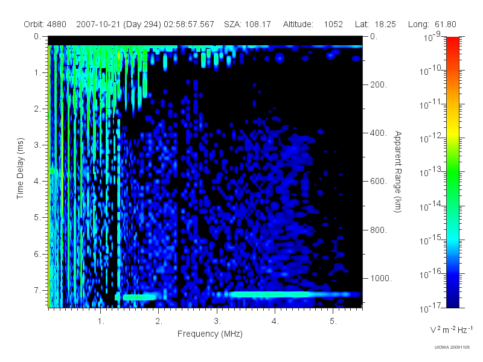Click the frequency axis tick label '3.'

[x=217, y=322]
